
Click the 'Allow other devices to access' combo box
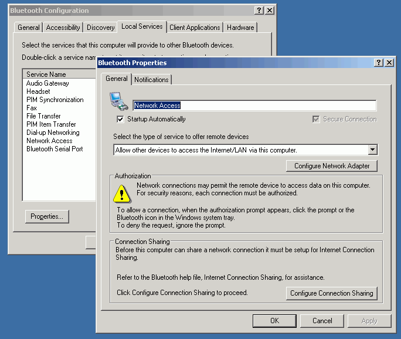[x=246, y=150]
